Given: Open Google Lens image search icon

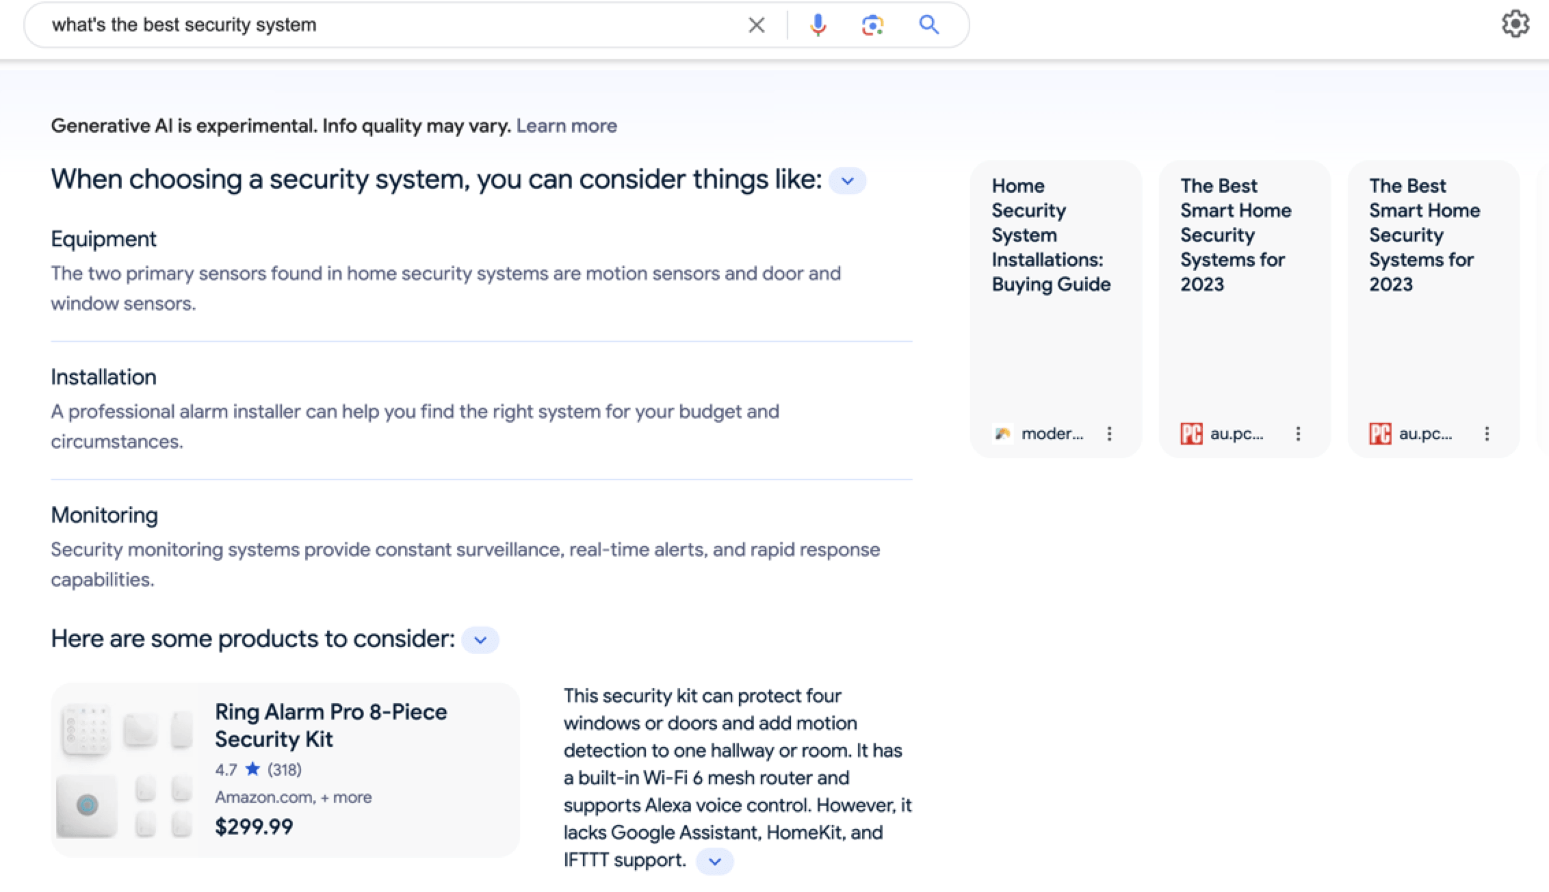Looking at the screenshot, I should (872, 25).
